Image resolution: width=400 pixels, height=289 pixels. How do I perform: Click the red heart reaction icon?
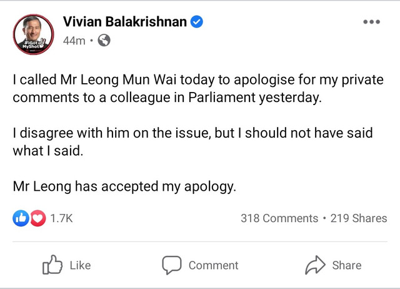tap(37, 218)
